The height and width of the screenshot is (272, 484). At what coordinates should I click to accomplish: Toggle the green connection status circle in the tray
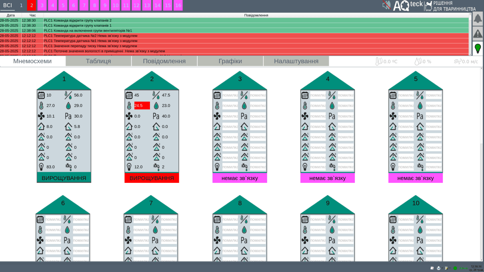point(455,268)
